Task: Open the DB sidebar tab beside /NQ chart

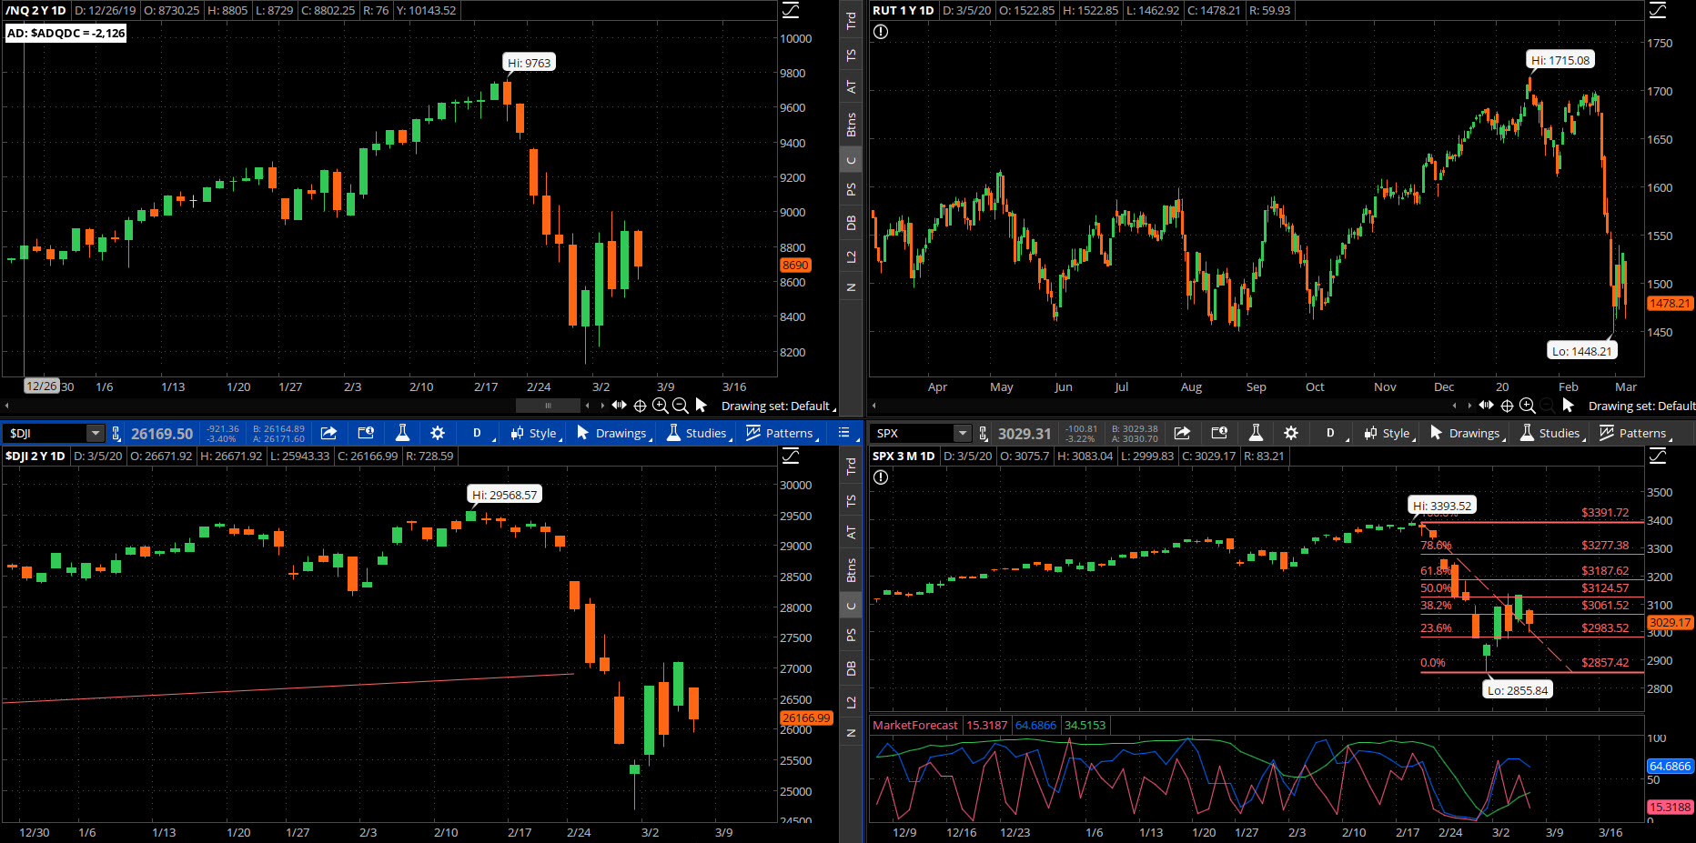Action: point(851,223)
